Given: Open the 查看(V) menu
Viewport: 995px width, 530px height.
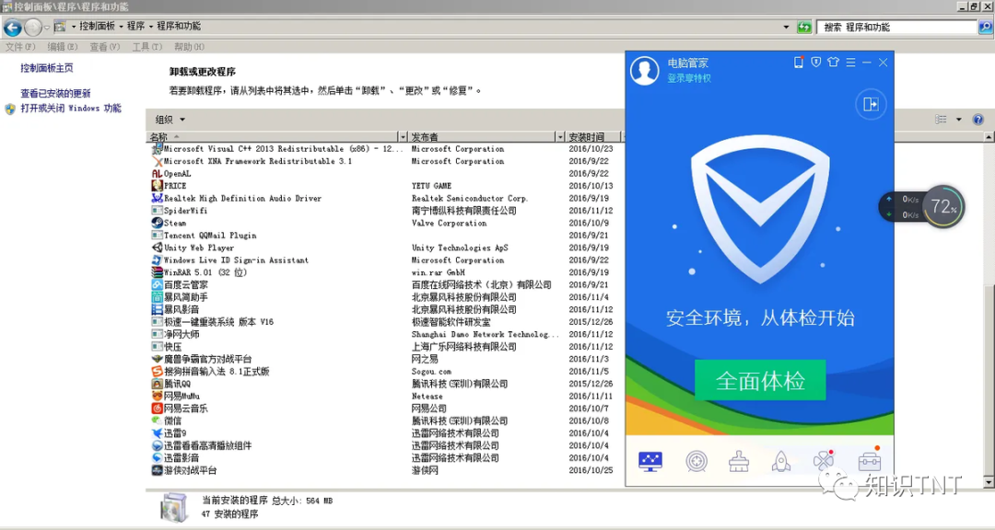Looking at the screenshot, I should (105, 47).
